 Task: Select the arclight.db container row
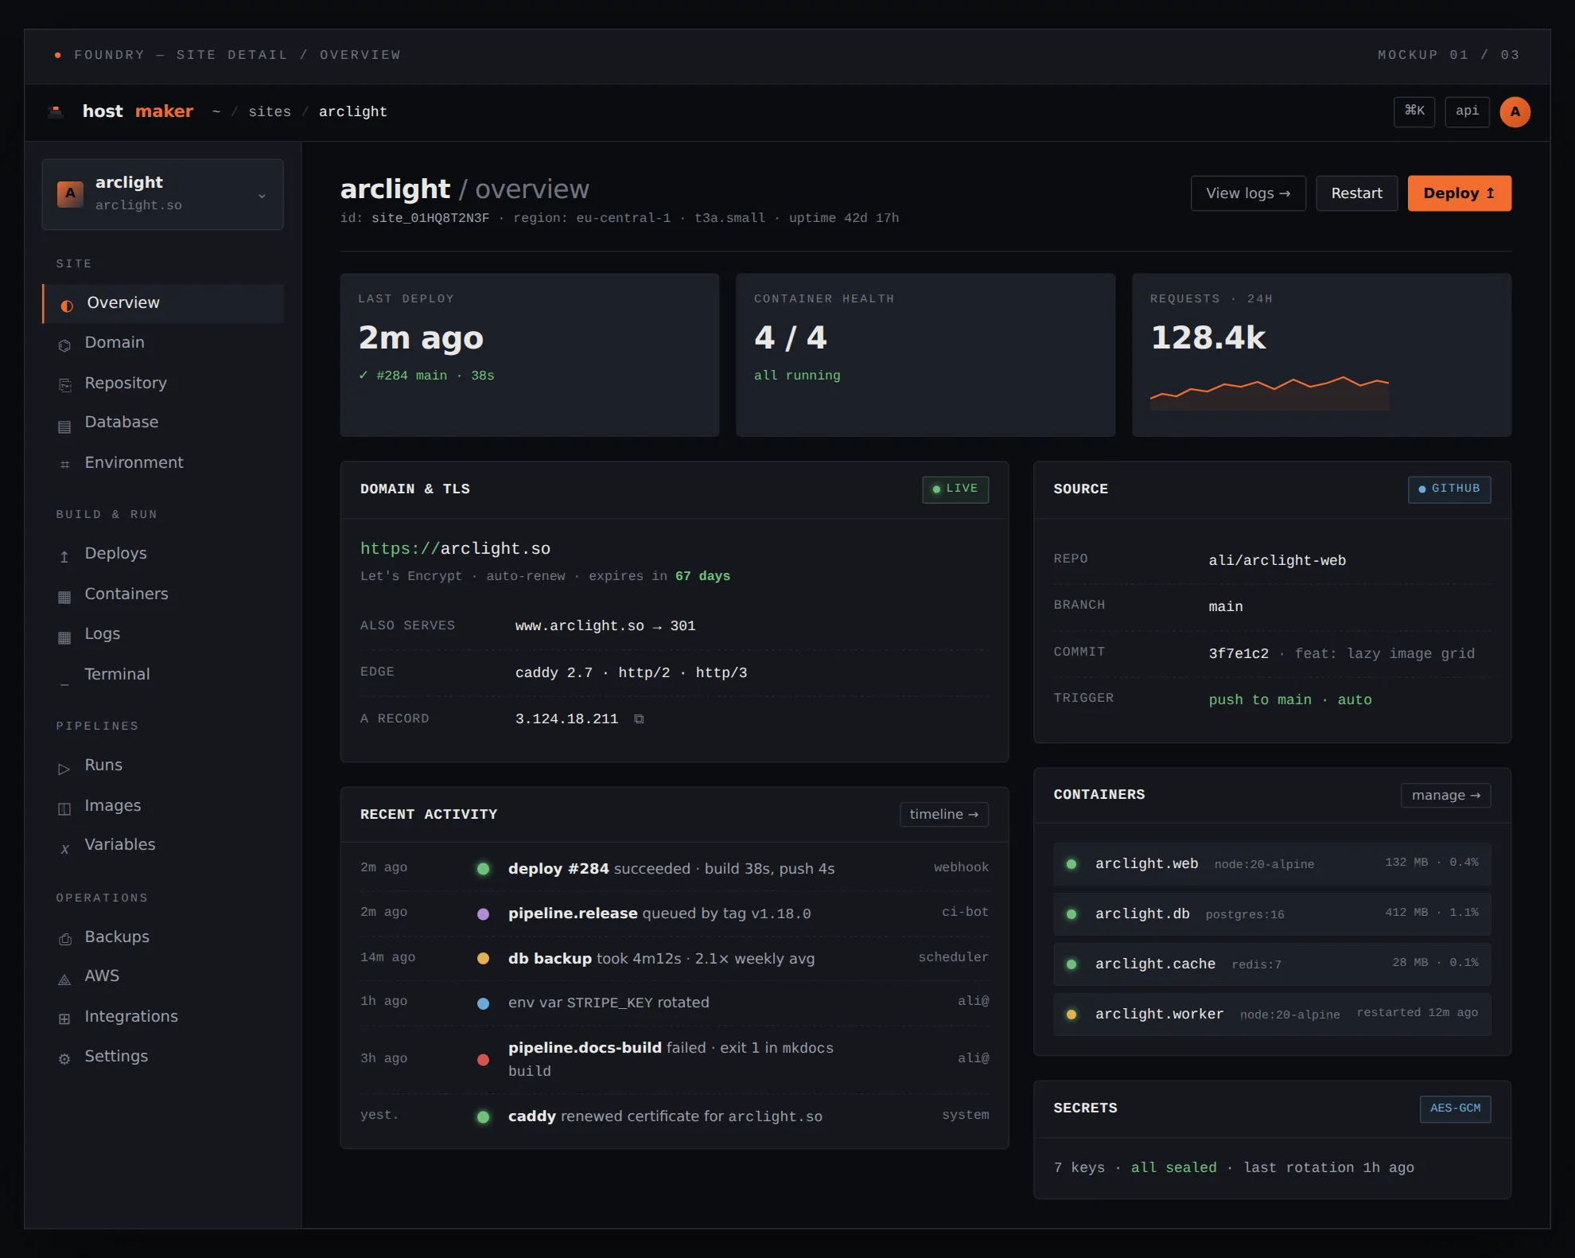(1272, 914)
